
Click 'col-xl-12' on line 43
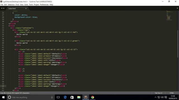(71, 49)
